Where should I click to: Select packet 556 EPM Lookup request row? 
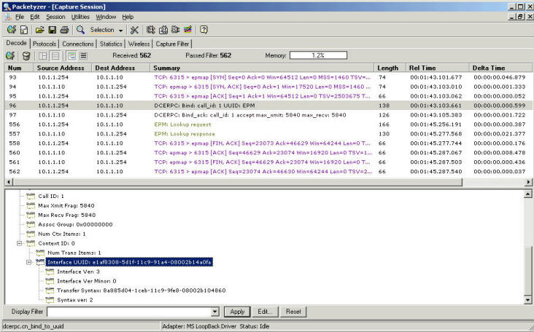click(x=268, y=125)
